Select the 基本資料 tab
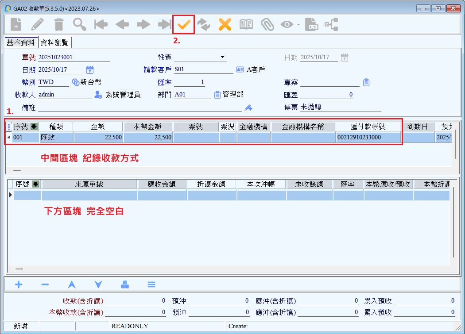This screenshot has height=334, width=465. click(20, 42)
